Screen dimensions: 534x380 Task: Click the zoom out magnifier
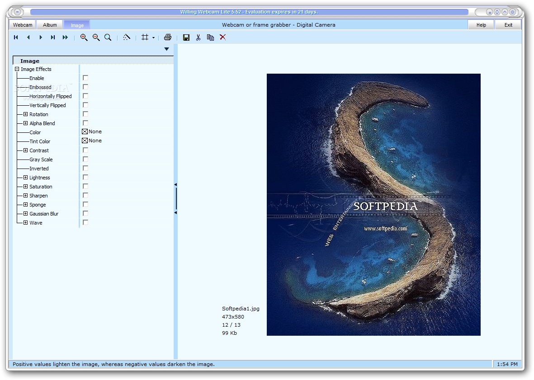96,38
